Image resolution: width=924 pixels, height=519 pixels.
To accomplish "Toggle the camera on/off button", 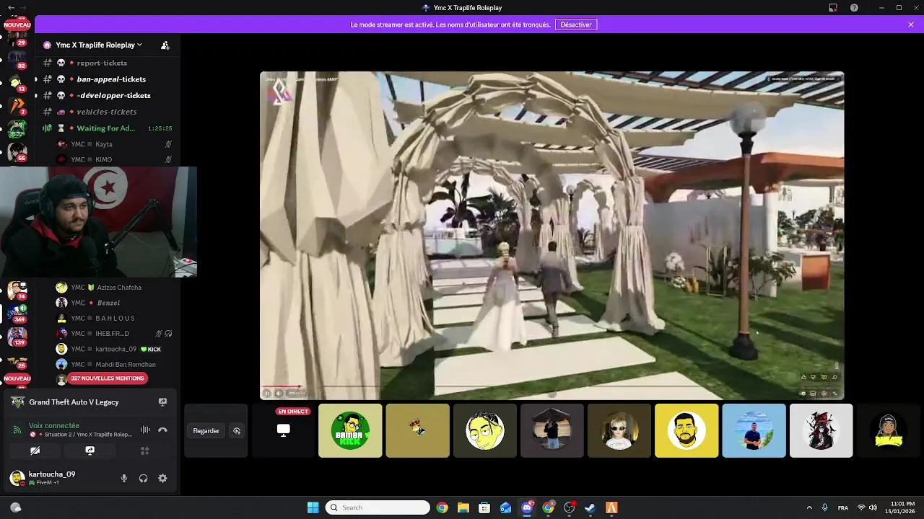I will coord(35,451).
